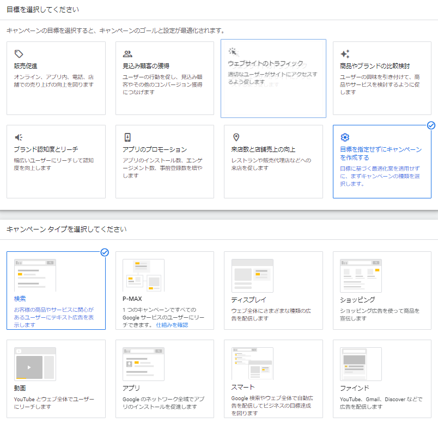Click the 検索 campaign title link

pyautogui.click(x=20, y=299)
